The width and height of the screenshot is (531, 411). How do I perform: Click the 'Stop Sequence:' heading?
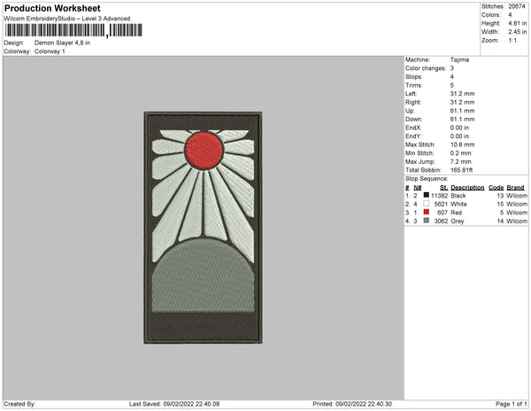coord(427,179)
